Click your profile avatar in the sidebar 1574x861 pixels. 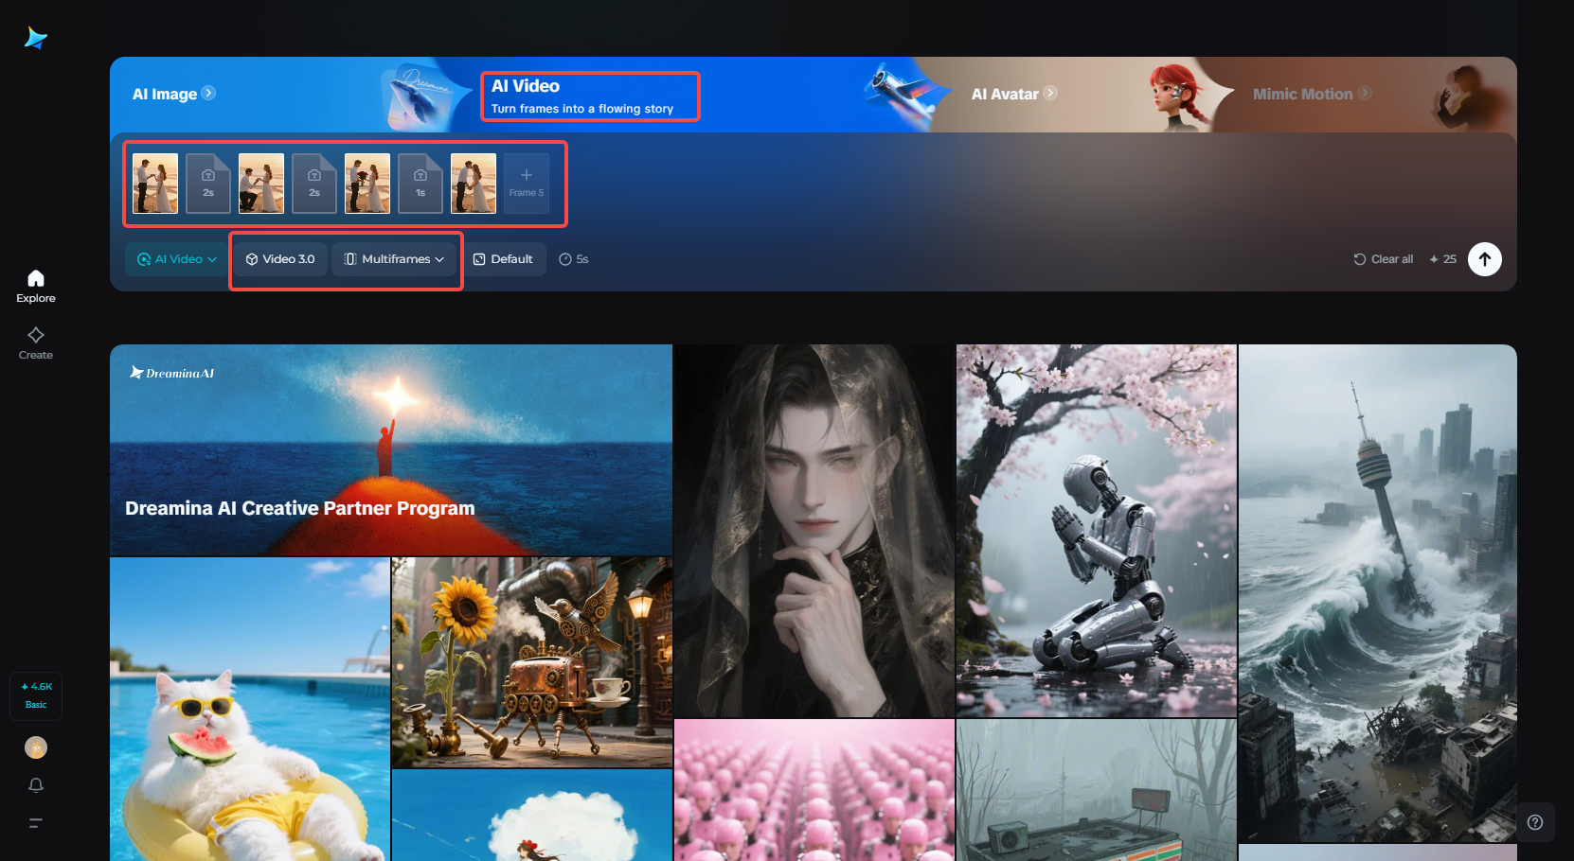pos(35,747)
